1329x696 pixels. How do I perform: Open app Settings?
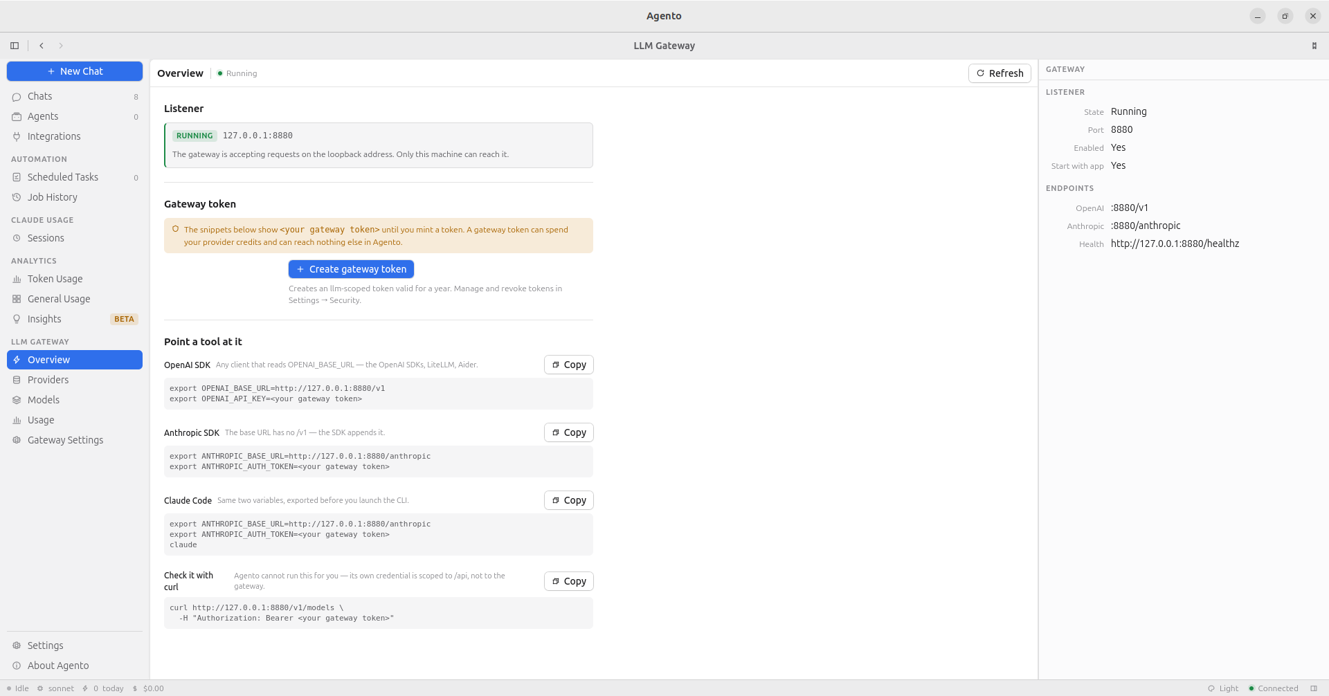(x=75, y=645)
